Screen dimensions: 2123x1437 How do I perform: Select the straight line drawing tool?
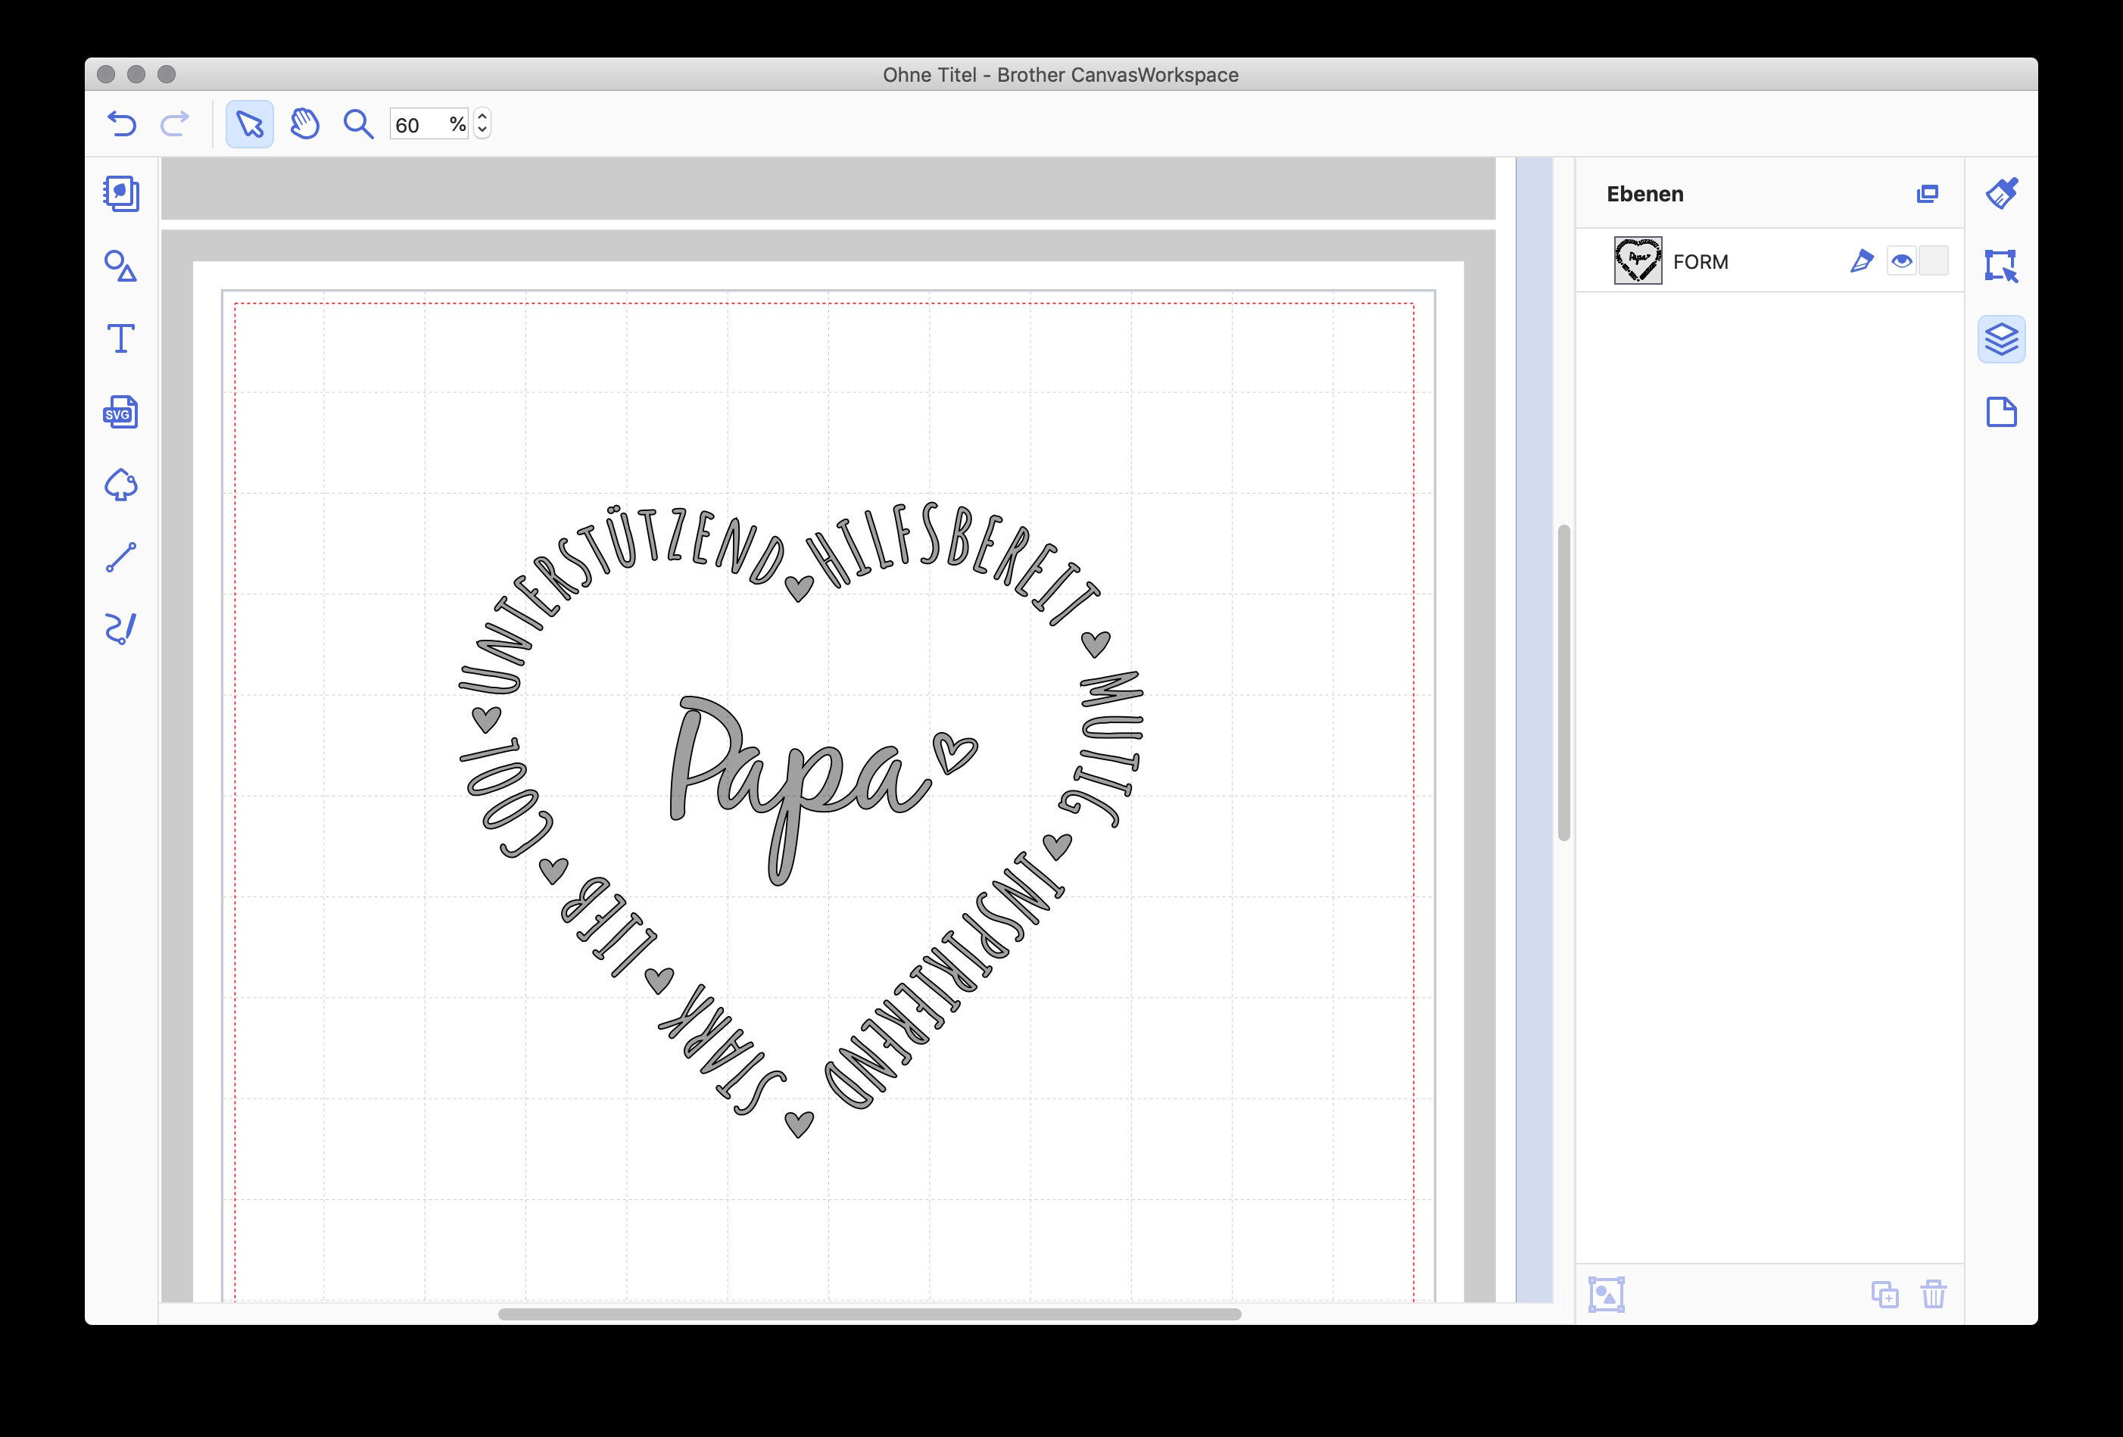pyautogui.click(x=121, y=557)
